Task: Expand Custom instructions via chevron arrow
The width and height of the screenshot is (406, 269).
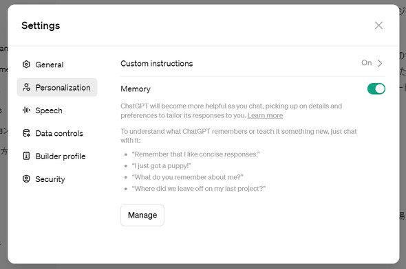Action: [380, 63]
